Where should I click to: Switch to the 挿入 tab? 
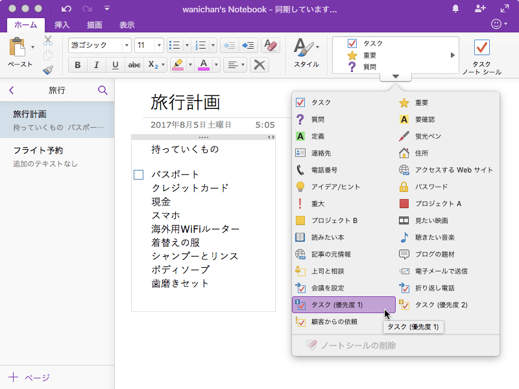tap(62, 25)
